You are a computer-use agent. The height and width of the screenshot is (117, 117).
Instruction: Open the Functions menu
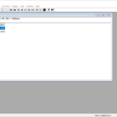point(6,6)
